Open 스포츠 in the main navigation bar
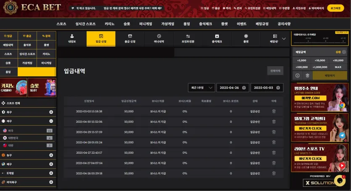The height and width of the screenshot is (191, 351). (x=61, y=24)
